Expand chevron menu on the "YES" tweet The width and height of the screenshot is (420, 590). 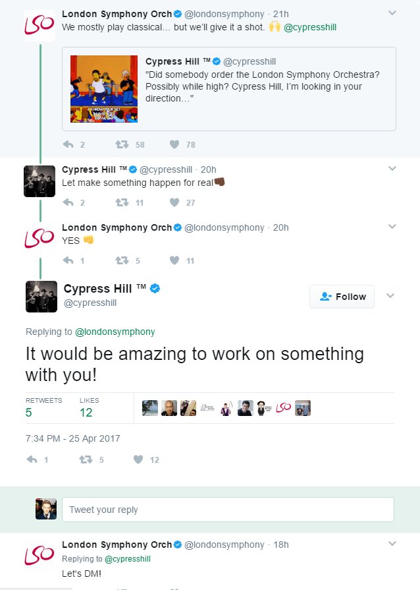392,226
